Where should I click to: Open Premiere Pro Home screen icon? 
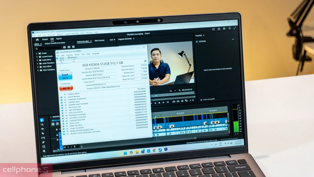[x=37, y=40]
